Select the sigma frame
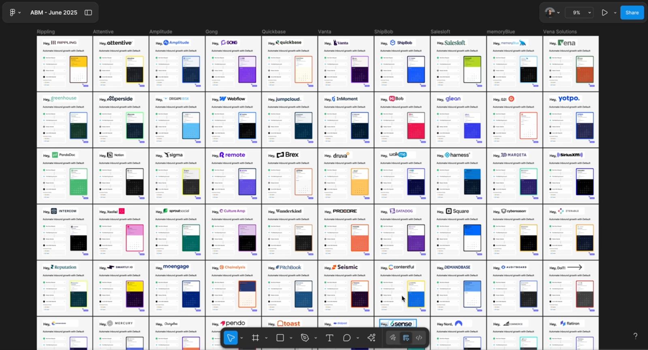 point(177,176)
